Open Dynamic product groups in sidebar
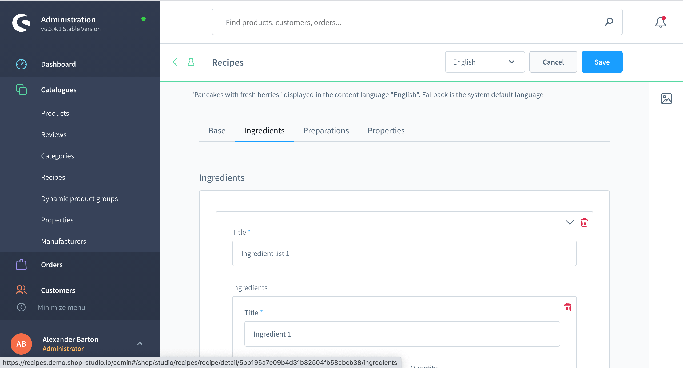The image size is (683, 368). coord(80,199)
